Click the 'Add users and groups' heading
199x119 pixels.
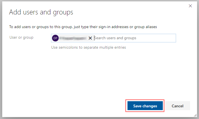point(41,12)
